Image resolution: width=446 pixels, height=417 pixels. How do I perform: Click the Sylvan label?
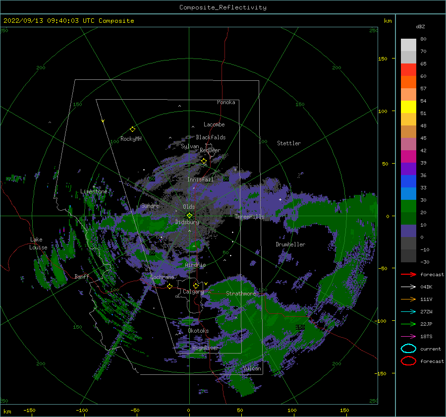click(x=190, y=146)
